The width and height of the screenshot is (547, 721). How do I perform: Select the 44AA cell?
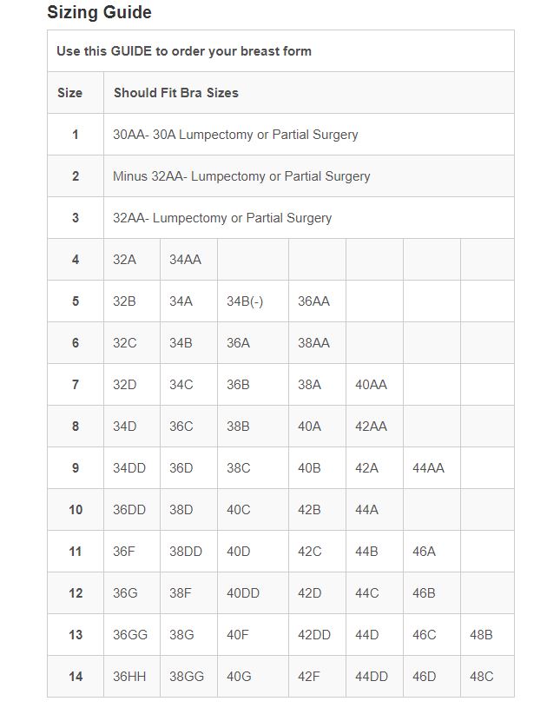tap(428, 468)
